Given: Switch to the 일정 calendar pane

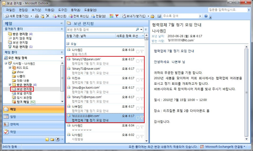Looking at the screenshot, I should coord(34,117).
